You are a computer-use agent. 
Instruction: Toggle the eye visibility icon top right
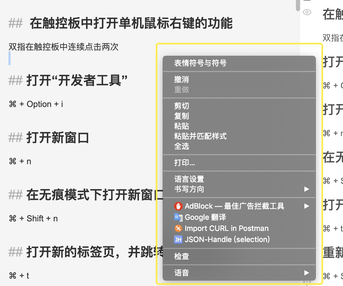click(306, 12)
